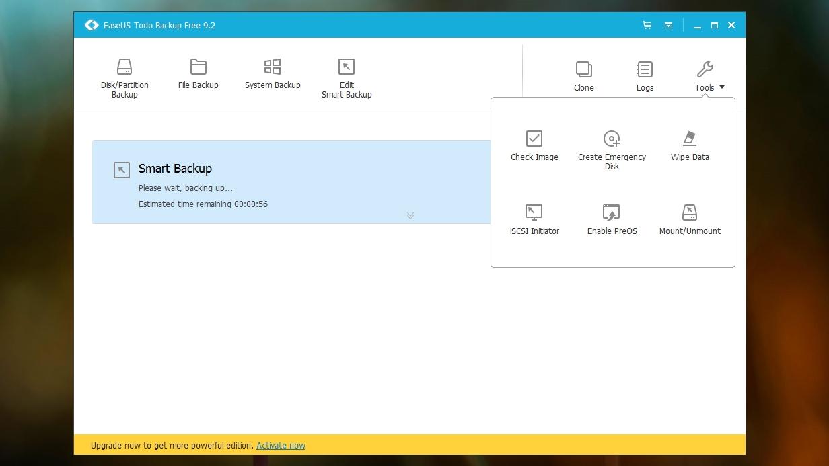Click 'Estimated time remaining 00:00:56' text
Viewport: 829px width, 466px height.
[203, 204]
